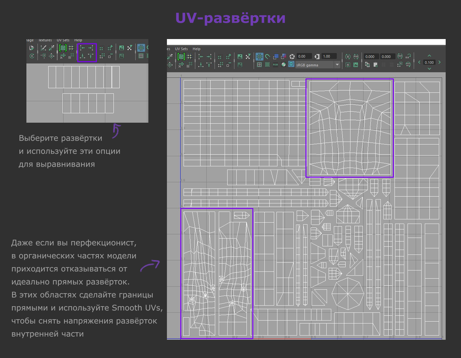Click align-right arrow icon in the large UV Editor
This screenshot has width=461, height=358.
pyautogui.click(x=209, y=57)
